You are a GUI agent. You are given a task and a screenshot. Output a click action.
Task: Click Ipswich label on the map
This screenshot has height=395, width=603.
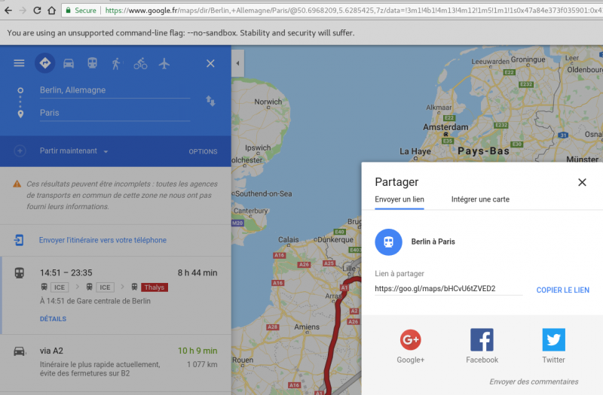point(258,147)
